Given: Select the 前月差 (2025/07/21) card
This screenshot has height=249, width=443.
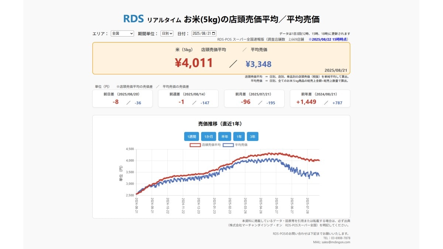Looking at the screenshot, I should (x=254, y=98).
